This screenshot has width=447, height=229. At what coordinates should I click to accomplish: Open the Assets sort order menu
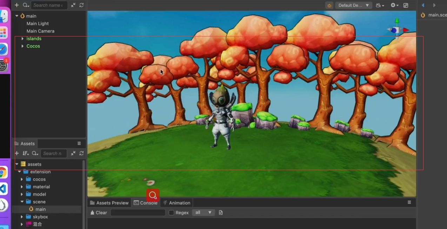[26, 153]
